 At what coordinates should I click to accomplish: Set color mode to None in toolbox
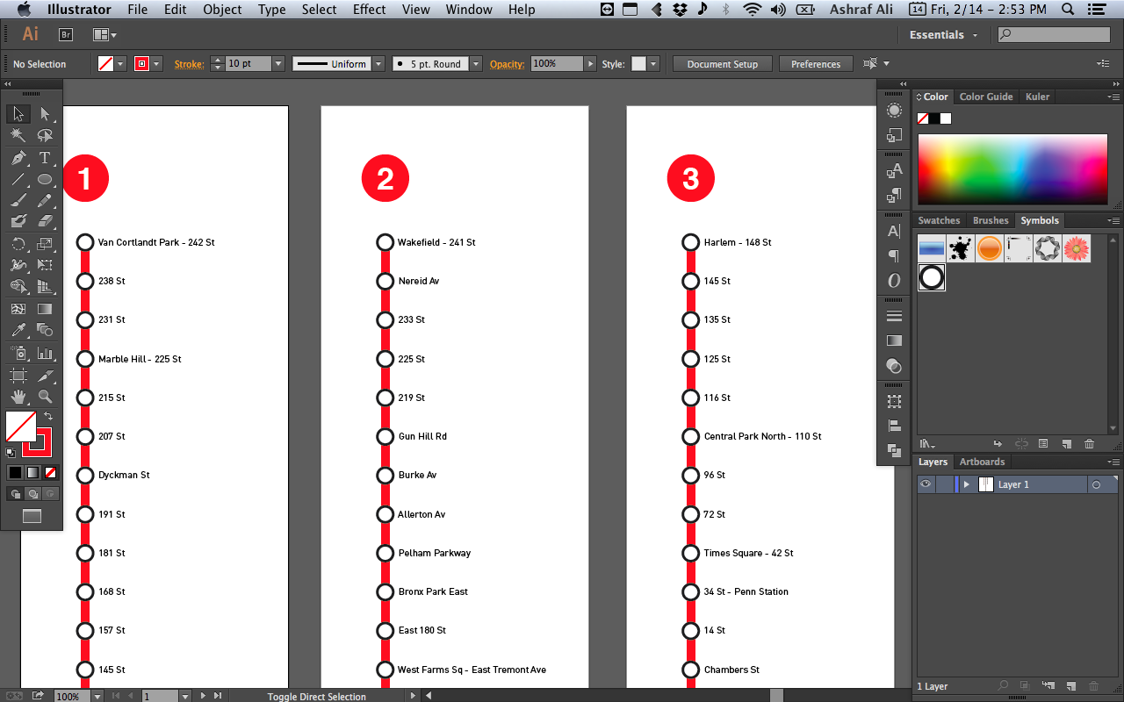tap(50, 472)
